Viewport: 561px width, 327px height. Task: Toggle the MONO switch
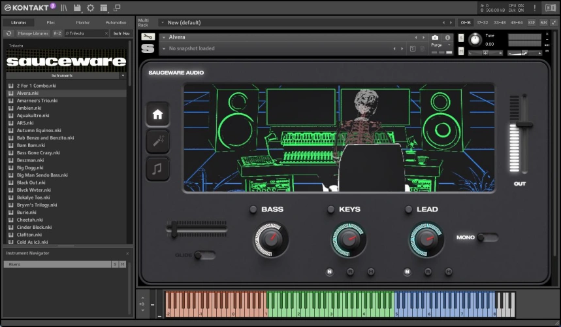pyautogui.click(x=487, y=237)
